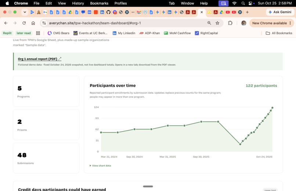Open the campfire icon tab

click(x=39, y=12)
